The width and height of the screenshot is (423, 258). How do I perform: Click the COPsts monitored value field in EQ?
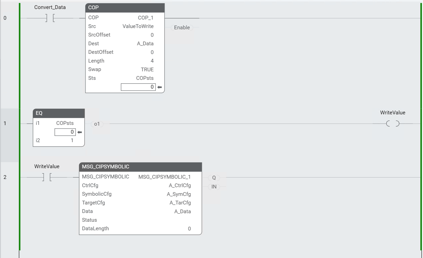pos(65,132)
